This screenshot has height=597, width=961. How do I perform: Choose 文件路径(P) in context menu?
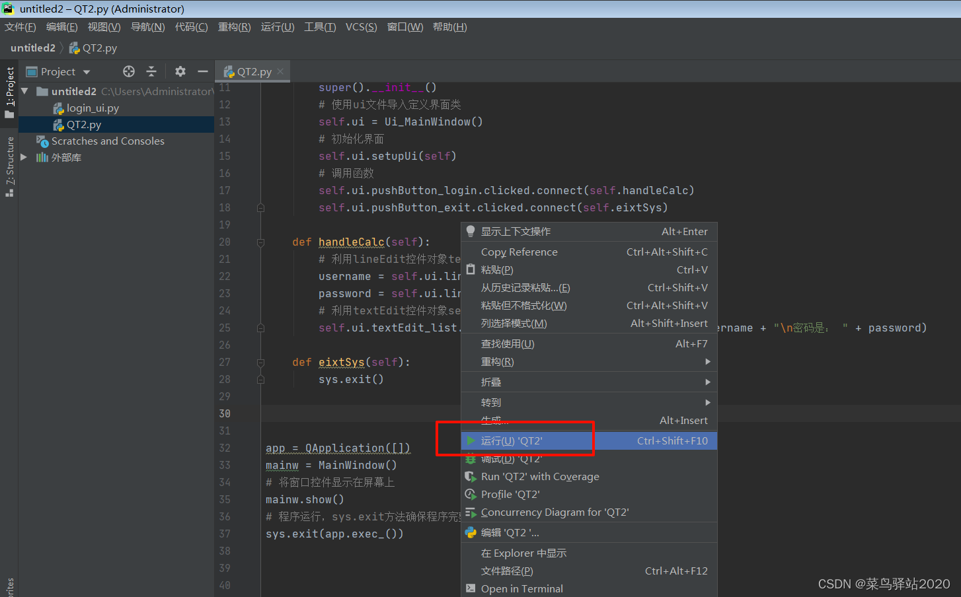pos(589,571)
